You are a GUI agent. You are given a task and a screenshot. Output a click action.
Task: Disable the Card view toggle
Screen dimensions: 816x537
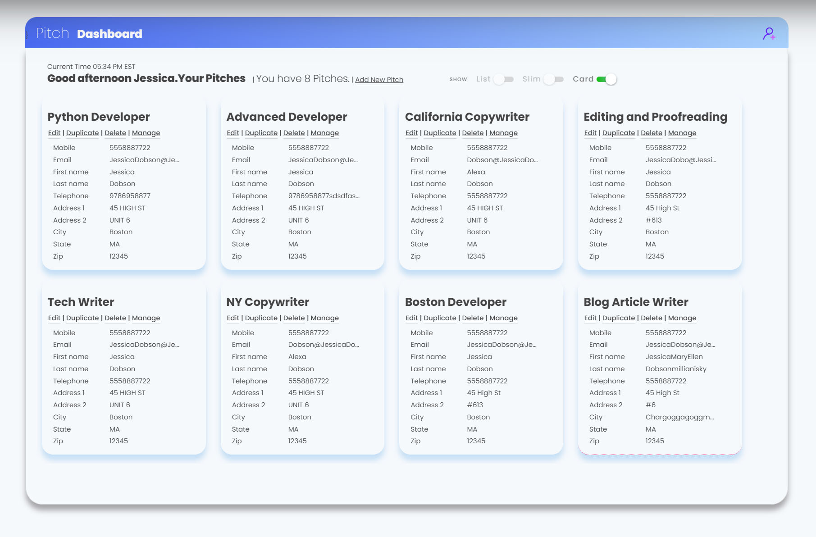pos(606,79)
